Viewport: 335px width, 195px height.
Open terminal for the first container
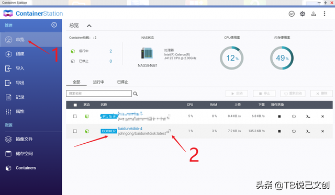click(308, 117)
